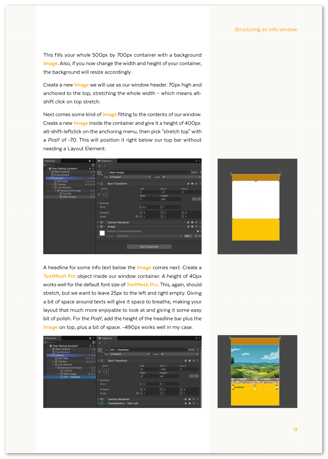Click Inspector back arrow in Main Image screenshot
The image size is (328, 459).
[x=100, y=166]
